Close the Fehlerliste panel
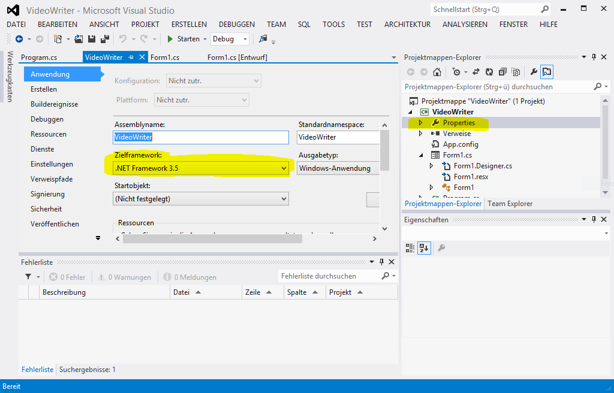 [x=391, y=262]
